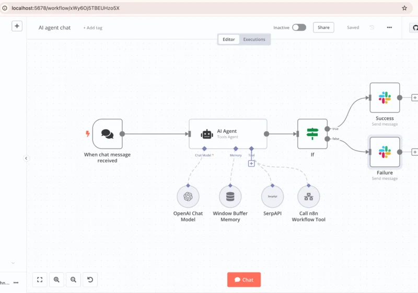418x293 pixels.
Task: Open the workflow history icon
Action: (x=372, y=27)
